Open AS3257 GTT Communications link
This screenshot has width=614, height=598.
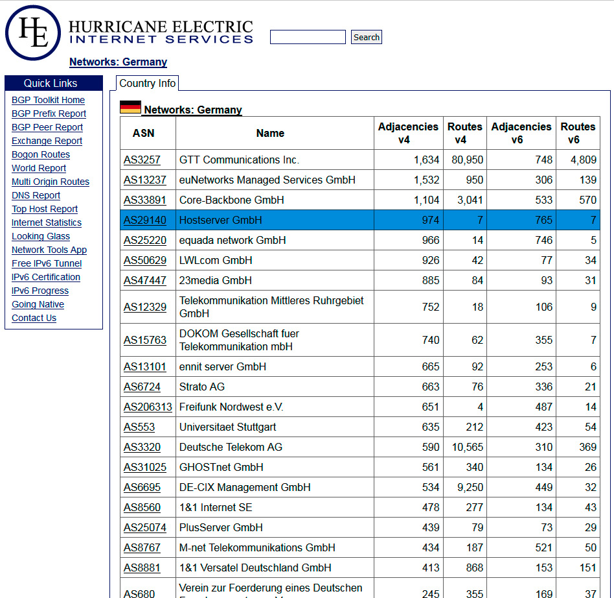[142, 160]
